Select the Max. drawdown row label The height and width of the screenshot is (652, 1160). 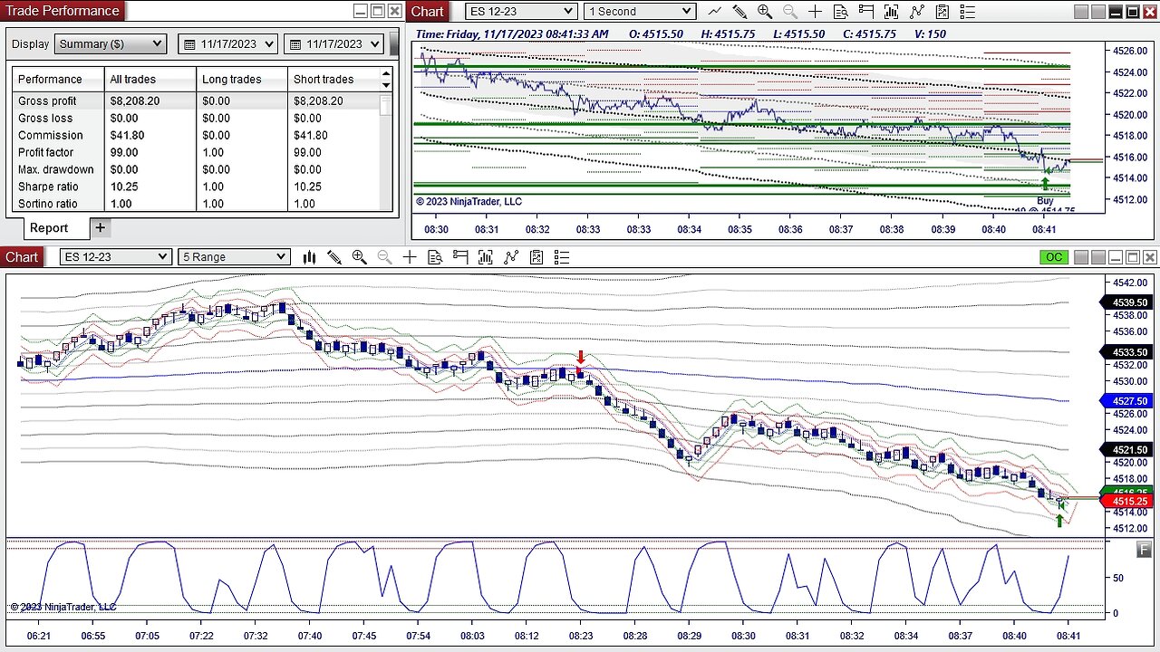(x=56, y=170)
